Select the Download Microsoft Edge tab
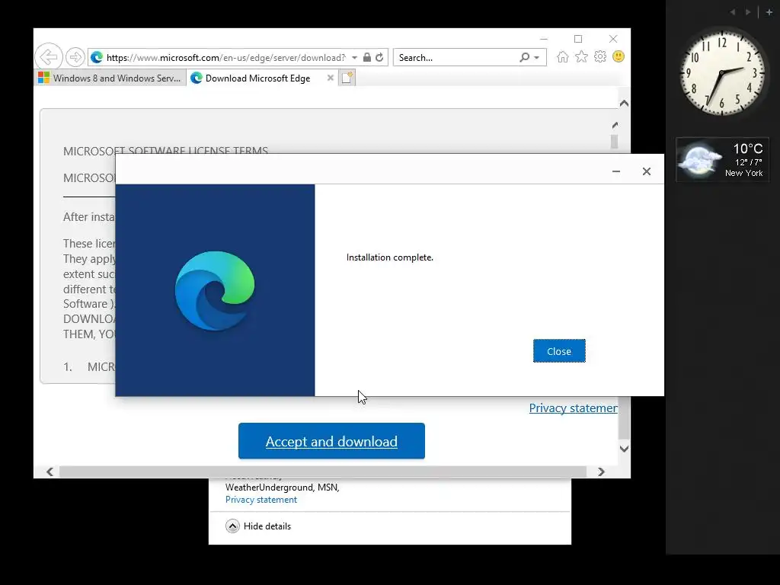 tap(257, 78)
